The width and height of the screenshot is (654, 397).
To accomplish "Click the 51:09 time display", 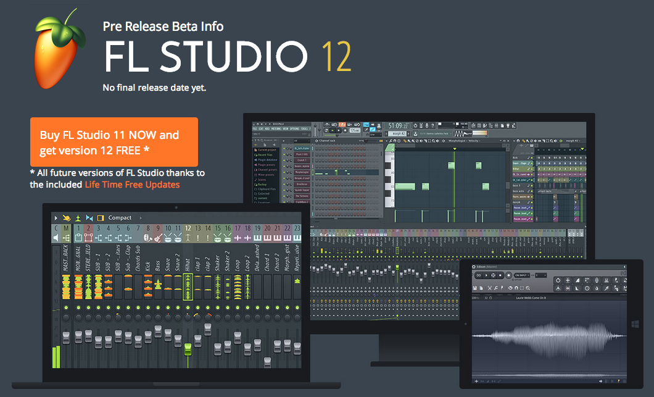I will click(x=398, y=126).
